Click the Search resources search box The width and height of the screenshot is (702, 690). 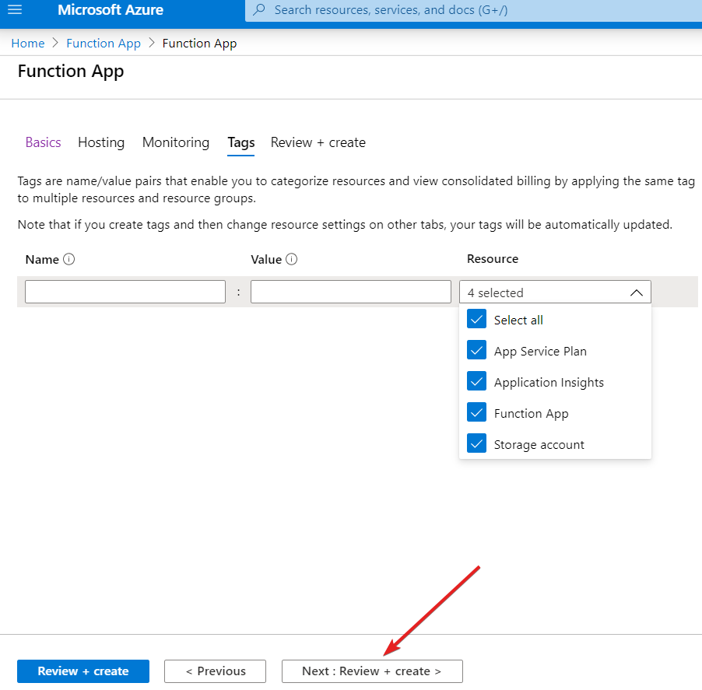(x=473, y=10)
